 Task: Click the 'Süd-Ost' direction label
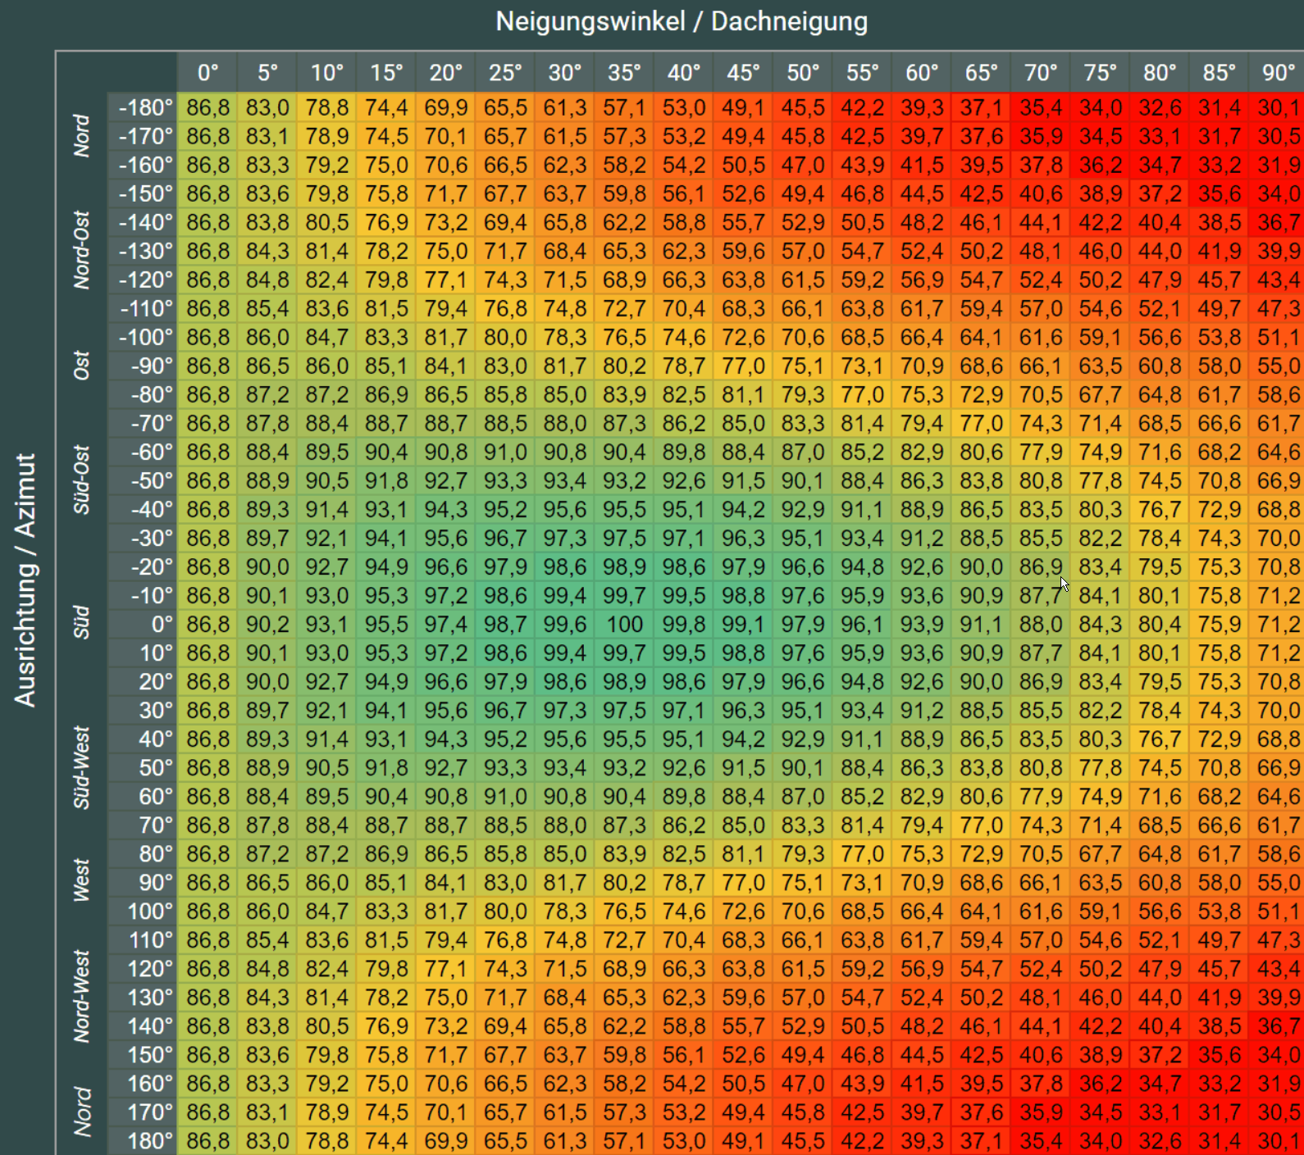(x=81, y=480)
